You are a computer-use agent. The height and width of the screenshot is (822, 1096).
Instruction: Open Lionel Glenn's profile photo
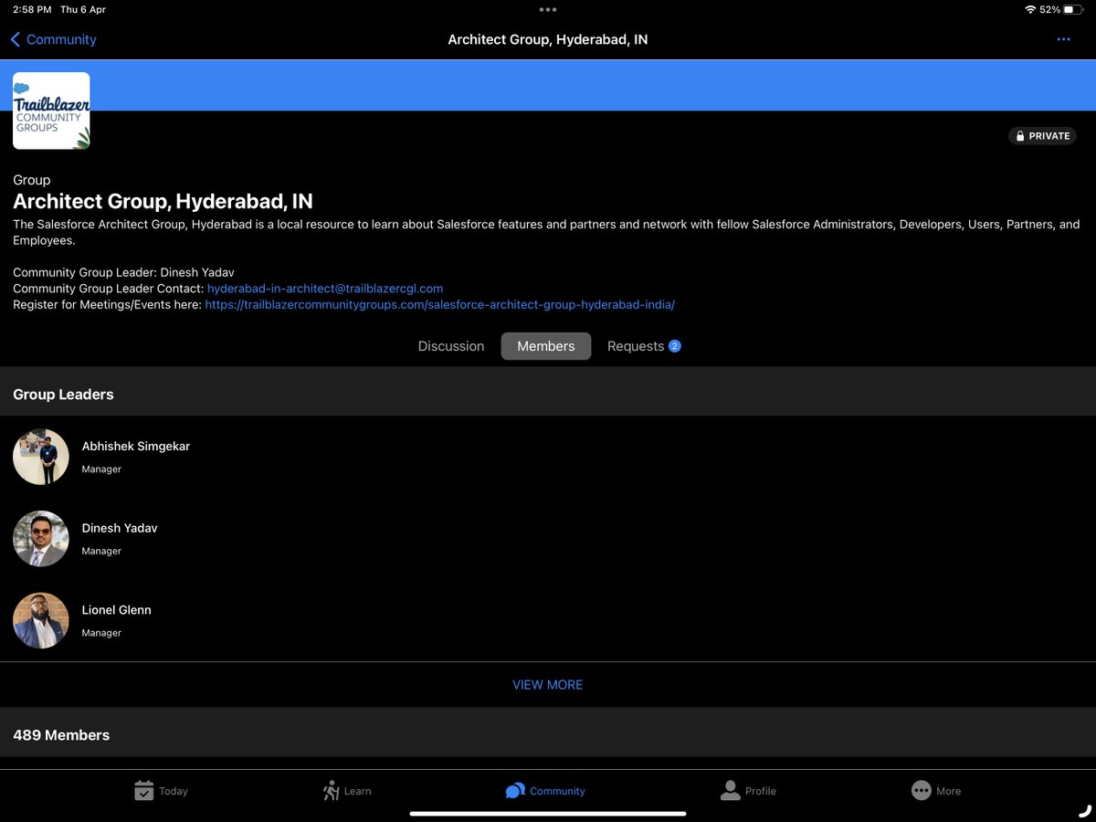click(41, 621)
